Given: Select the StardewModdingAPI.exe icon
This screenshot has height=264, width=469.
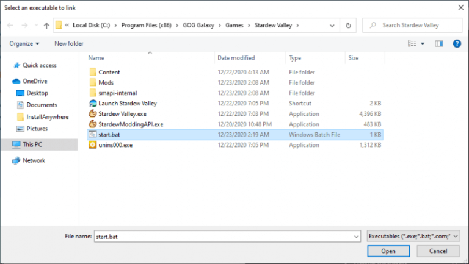Looking at the screenshot, I should [x=93, y=124].
